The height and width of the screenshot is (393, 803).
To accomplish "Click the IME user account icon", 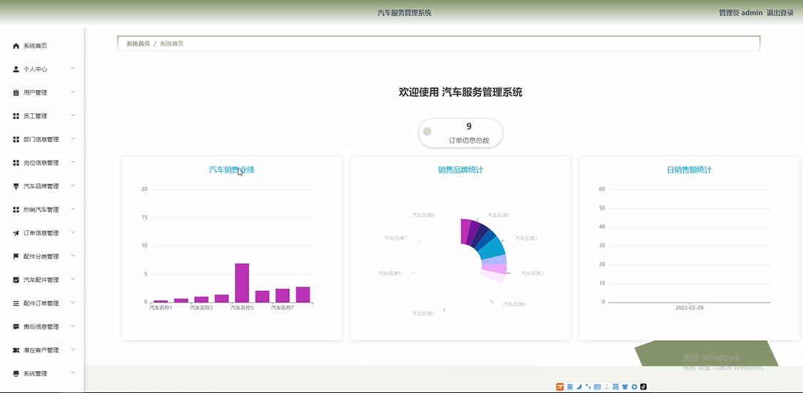I will [x=607, y=387].
